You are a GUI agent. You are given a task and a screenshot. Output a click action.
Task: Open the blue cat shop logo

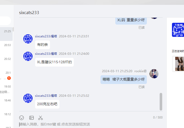coord(178,30)
